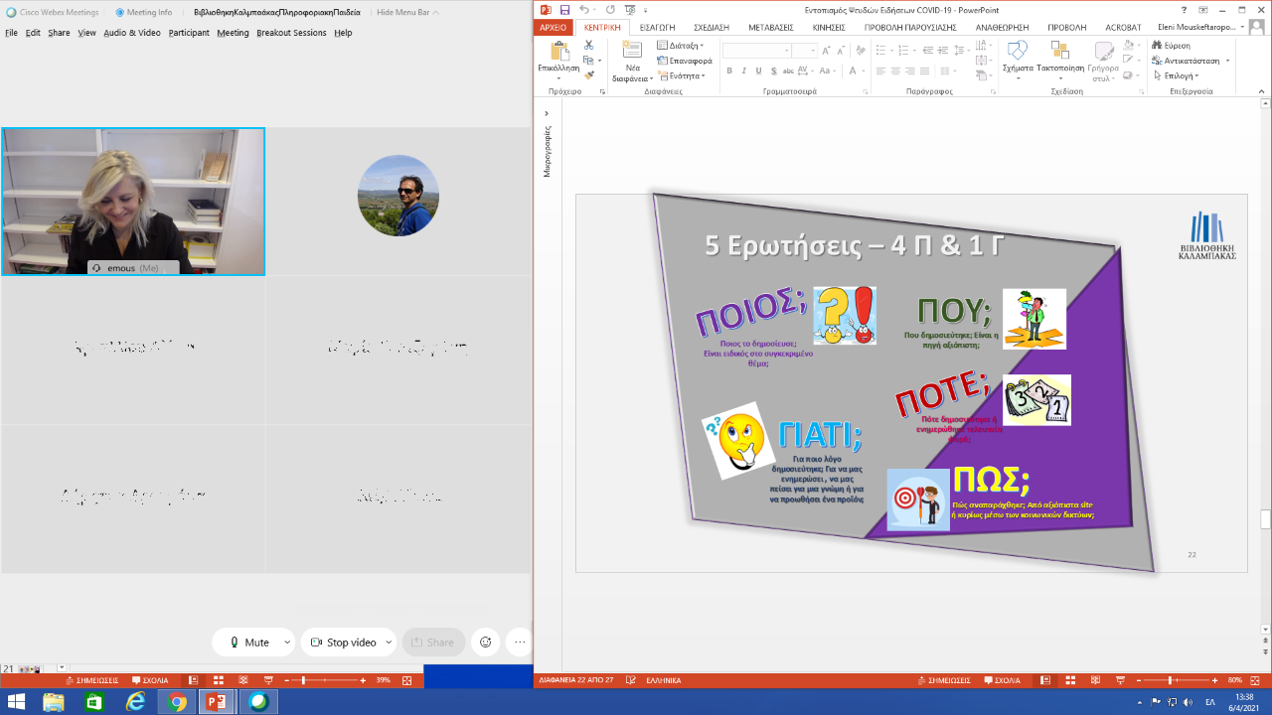This screenshot has width=1272, height=715.
Task: Open the Σχήματα shapes gallery
Action: pos(1018,52)
